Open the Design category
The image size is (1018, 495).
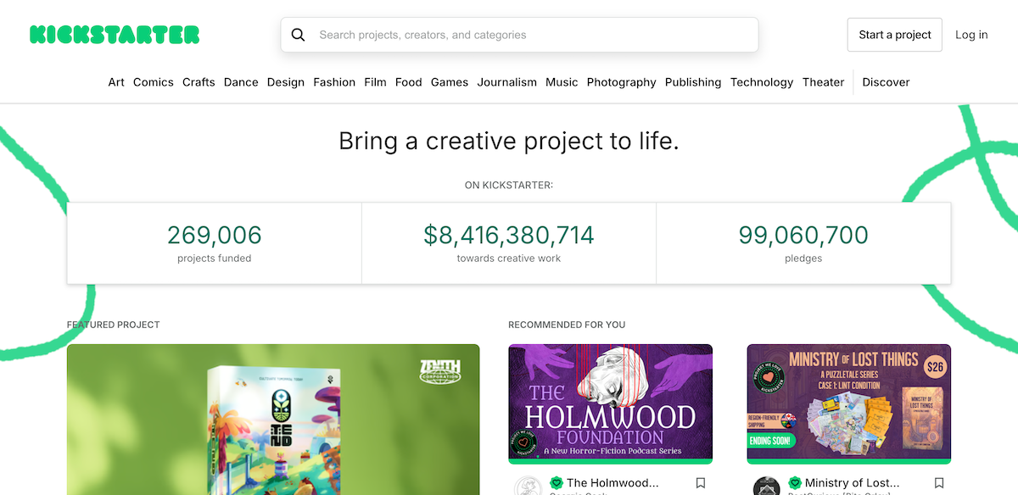coord(286,82)
